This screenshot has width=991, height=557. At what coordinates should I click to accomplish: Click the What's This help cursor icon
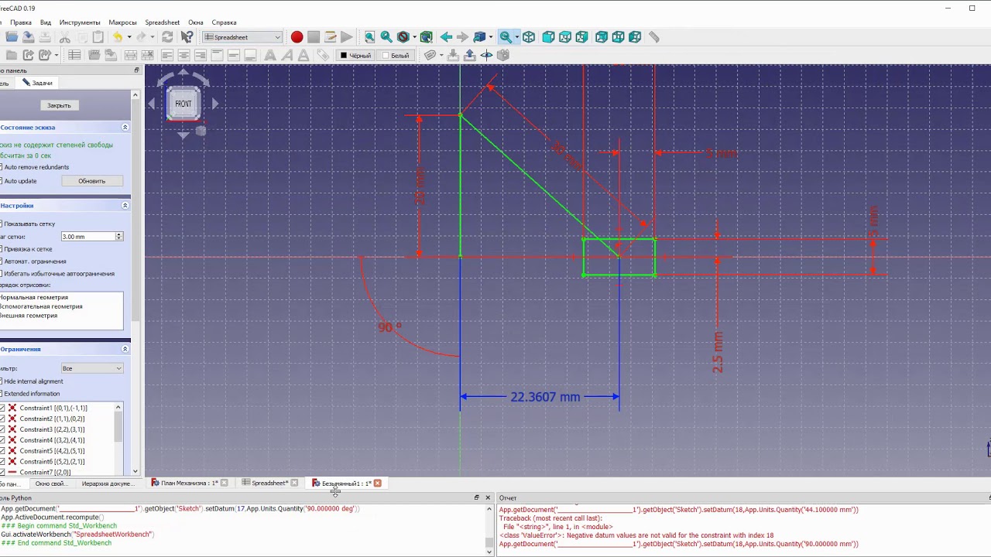(187, 37)
